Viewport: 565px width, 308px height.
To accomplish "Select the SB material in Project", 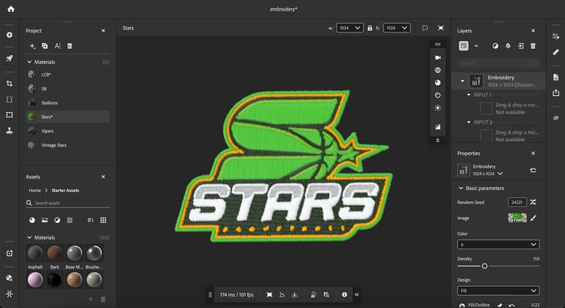I will pyautogui.click(x=67, y=88).
